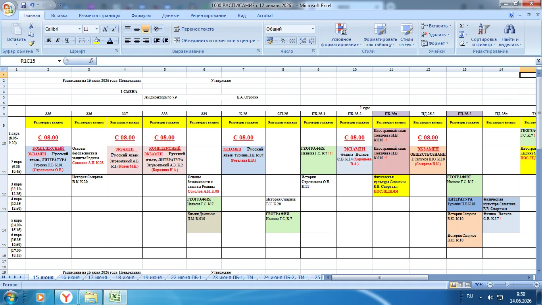The width and height of the screenshot is (542, 305).
Task: Open the Рецензирование ribbon tab
Action: [208, 15]
